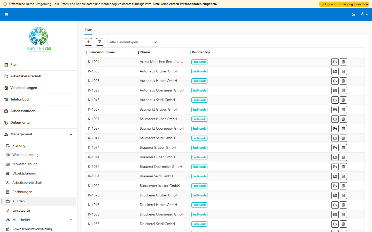This screenshot has width=372, height=232.
Task: Open Wochenplanung under Management
Action: coord(38,155)
